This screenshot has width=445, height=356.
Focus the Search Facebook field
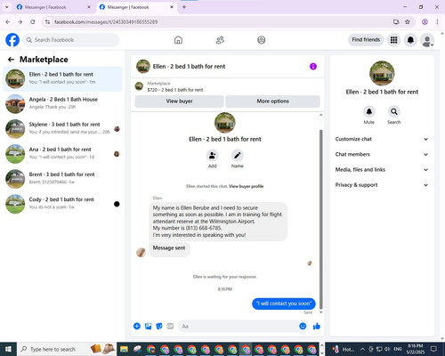click(x=71, y=40)
